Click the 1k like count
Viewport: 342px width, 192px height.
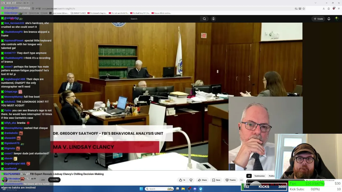[184, 180]
